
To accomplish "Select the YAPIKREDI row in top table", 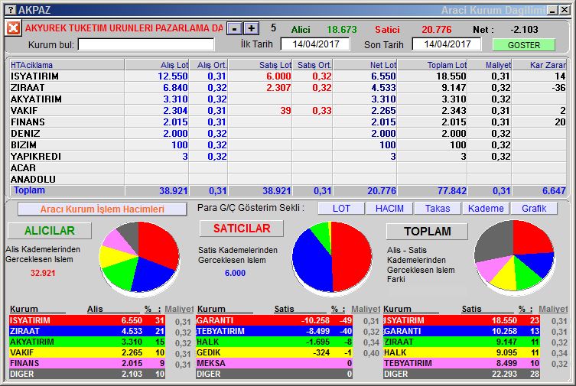I will [x=288, y=156].
